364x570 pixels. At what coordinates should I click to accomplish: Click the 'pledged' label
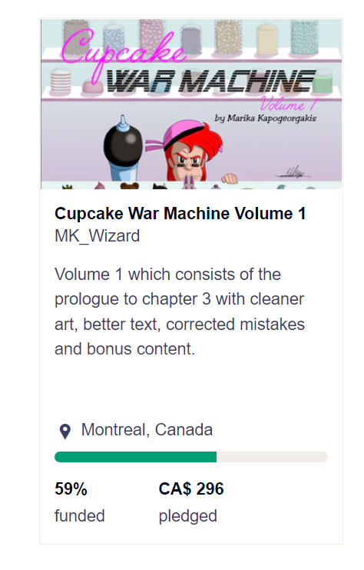click(188, 516)
